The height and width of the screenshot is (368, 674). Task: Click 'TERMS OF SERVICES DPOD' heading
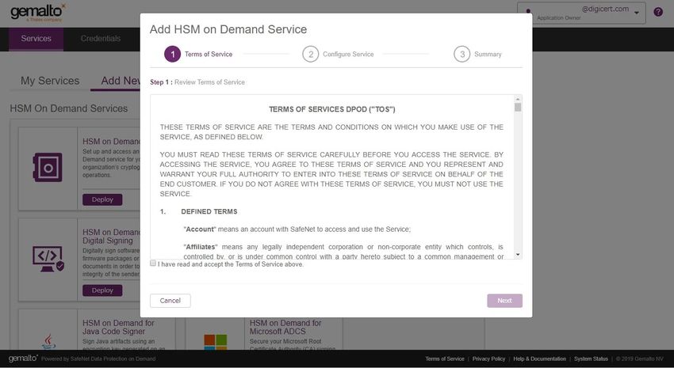[x=332, y=109]
